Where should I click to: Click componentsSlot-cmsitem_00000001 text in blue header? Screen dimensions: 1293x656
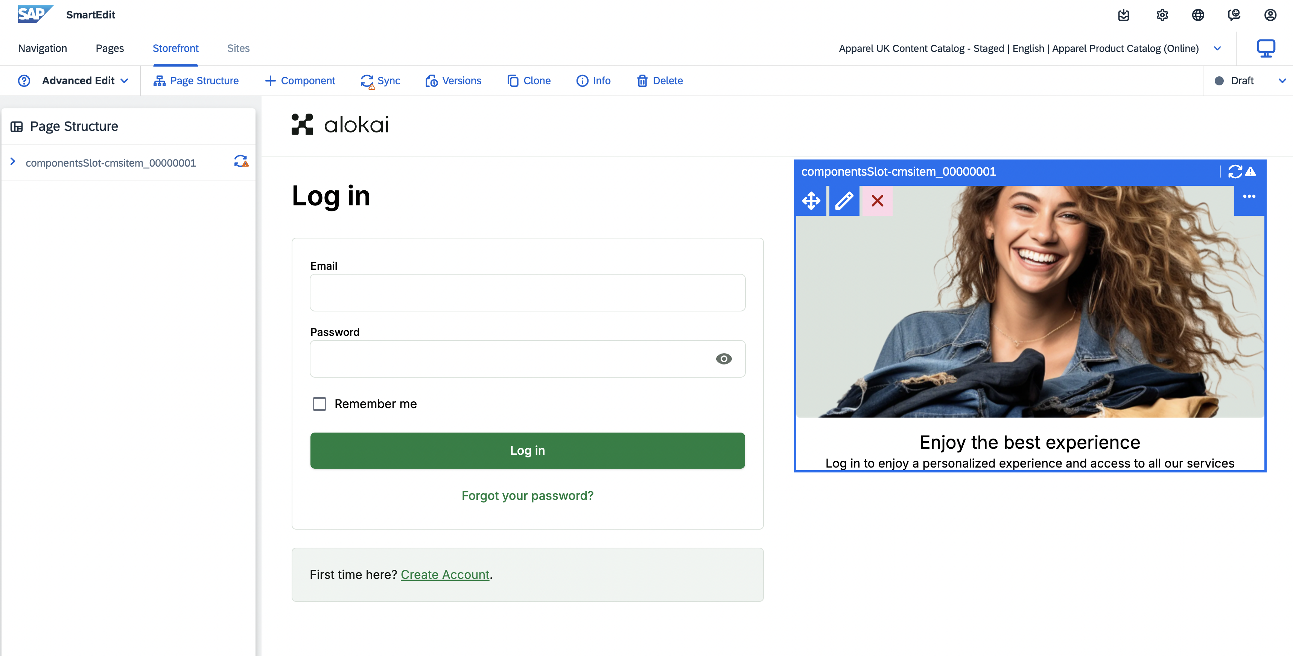(899, 172)
